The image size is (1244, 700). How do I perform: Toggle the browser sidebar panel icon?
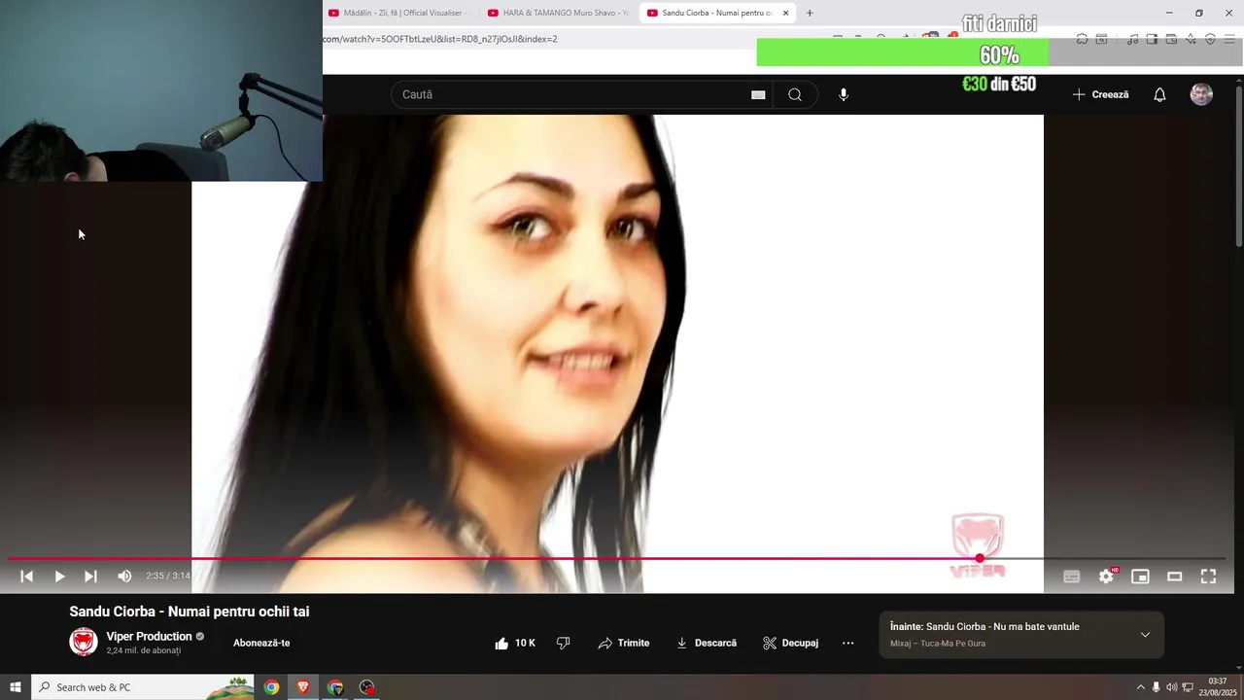1152,39
